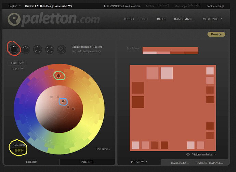Switch to the PRESETS tab

point(87,162)
